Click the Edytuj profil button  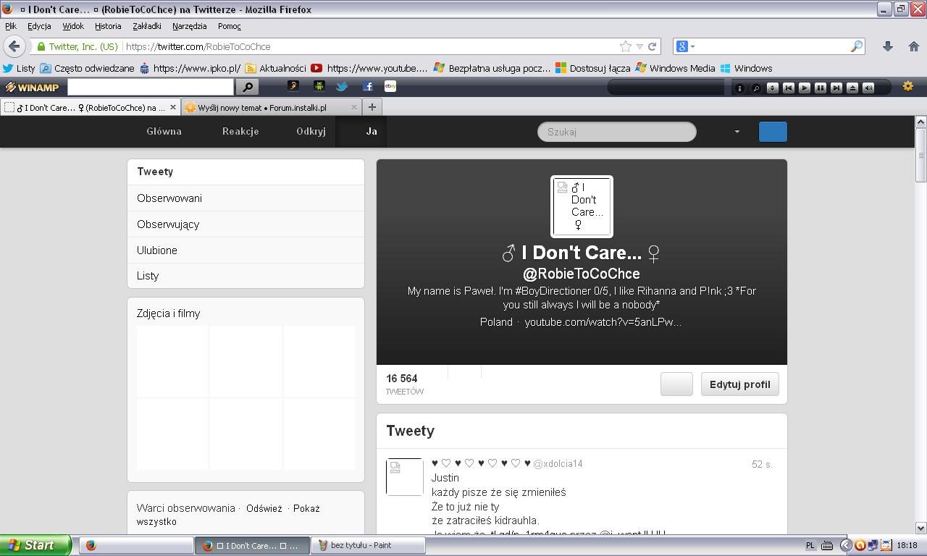[739, 384]
